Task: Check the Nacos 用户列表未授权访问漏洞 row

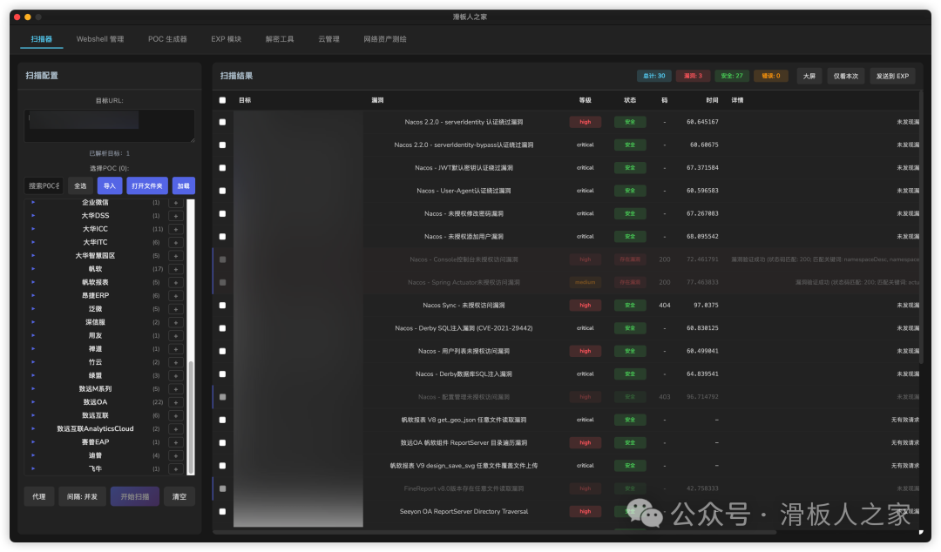Action: click(223, 351)
